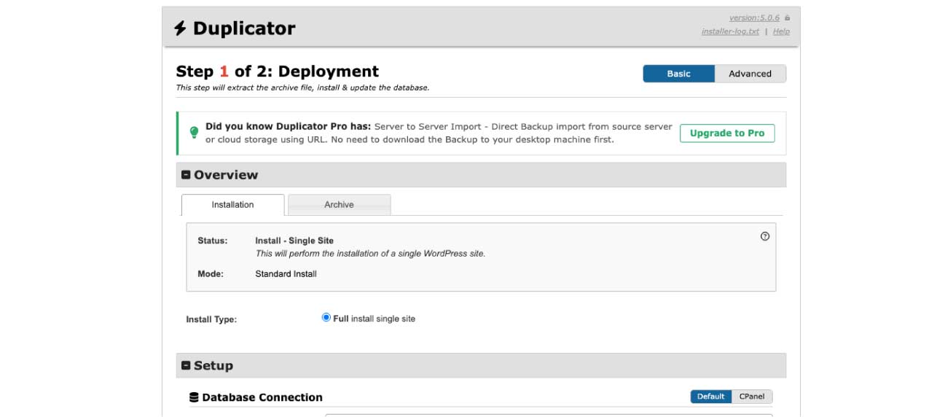Click the 'Install - Single Site' status text

point(294,241)
